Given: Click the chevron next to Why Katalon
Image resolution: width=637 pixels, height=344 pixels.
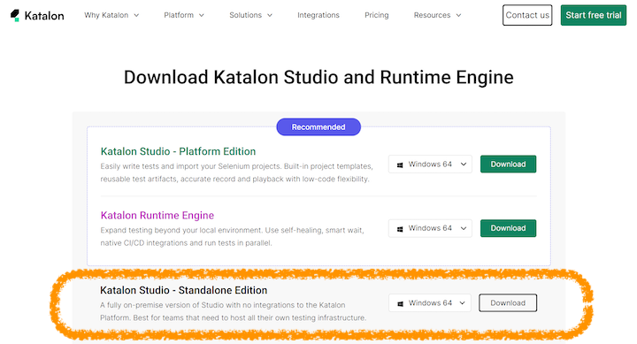Looking at the screenshot, I should (x=136, y=15).
